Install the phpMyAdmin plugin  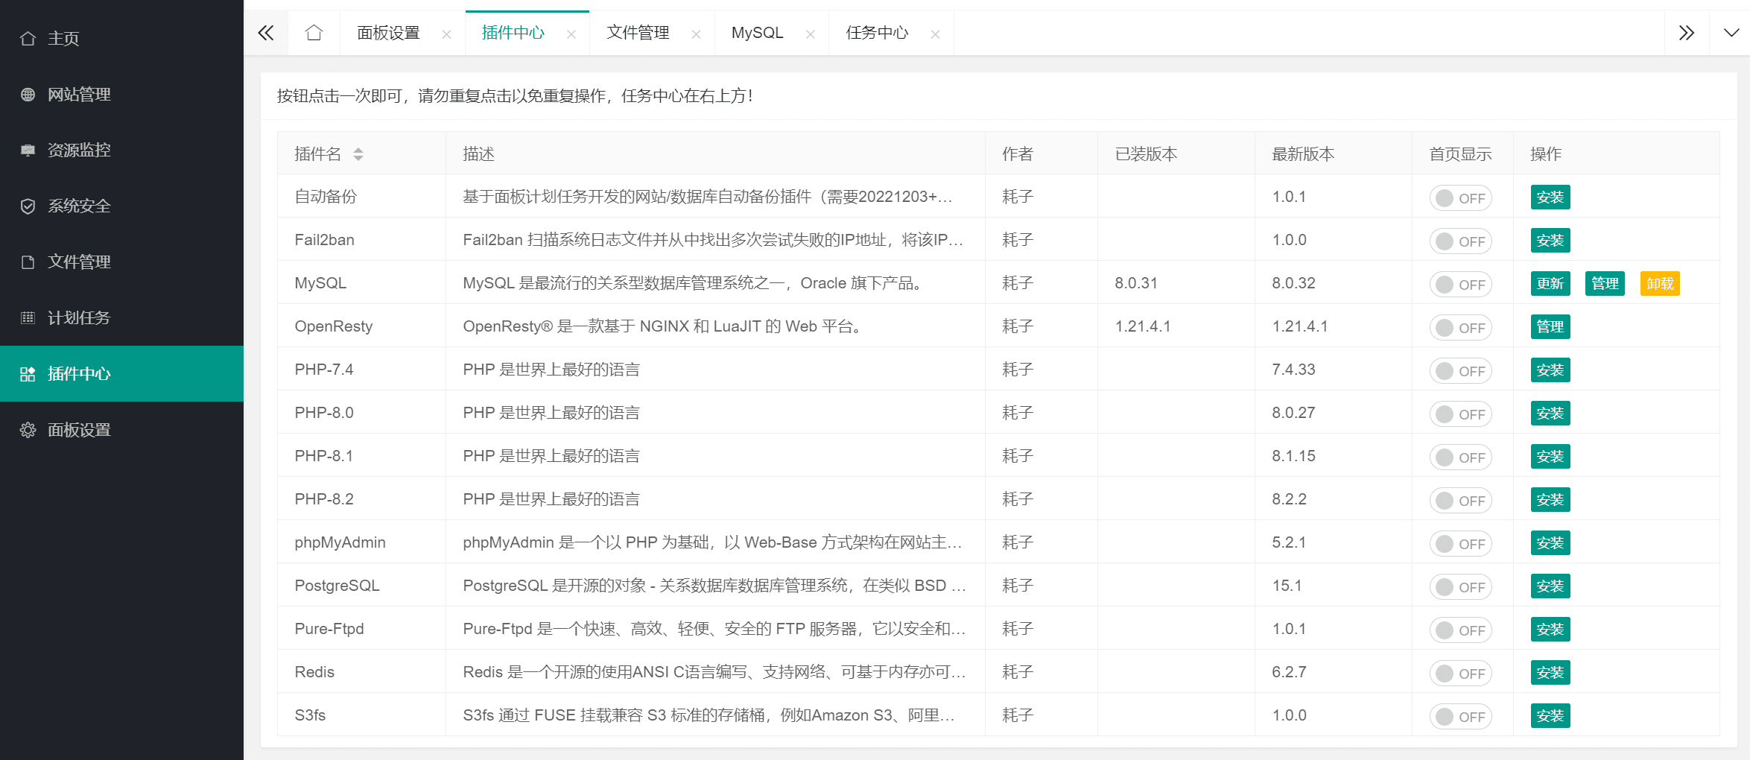pos(1550,542)
